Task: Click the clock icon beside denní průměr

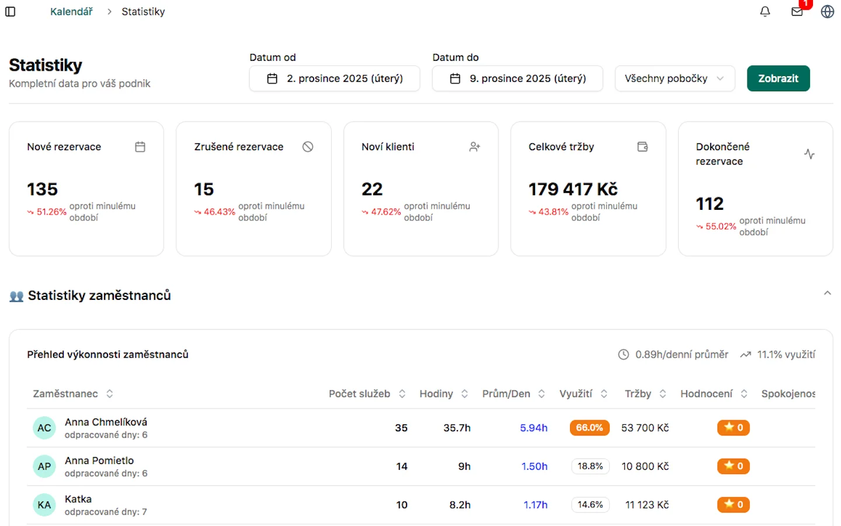Action: coord(624,354)
